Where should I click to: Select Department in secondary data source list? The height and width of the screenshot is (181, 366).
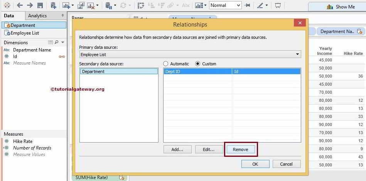119,71
